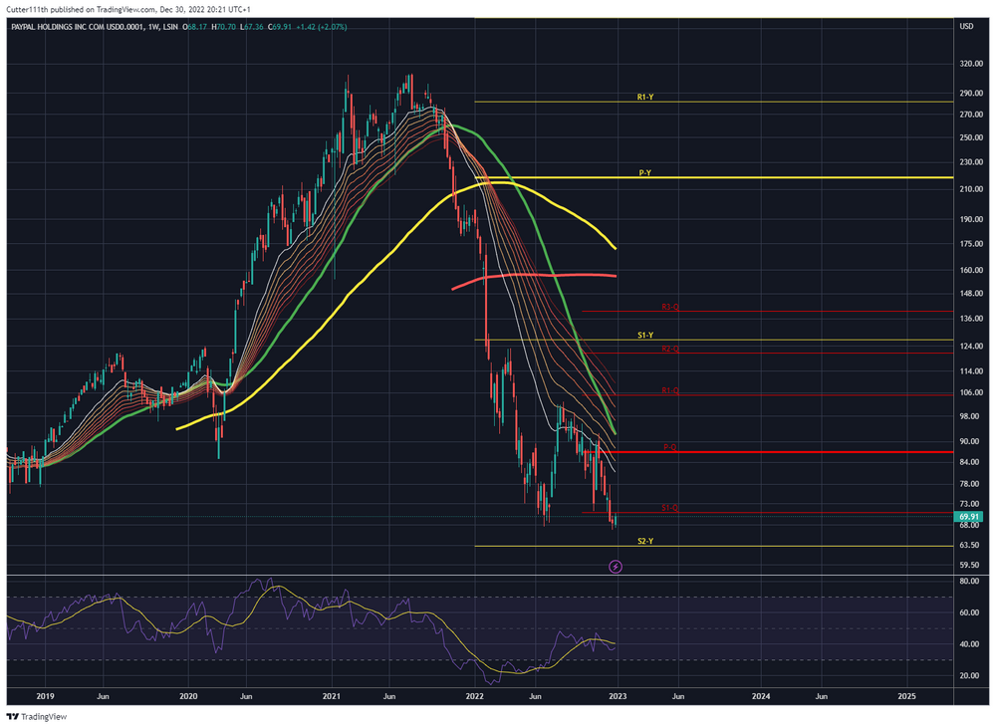The width and height of the screenshot is (996, 728).
Task: Click the 114.00 price axis value
Action: tap(971, 371)
